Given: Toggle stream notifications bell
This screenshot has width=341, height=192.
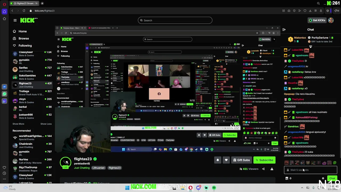Looking at the screenshot, I should click(218, 160).
